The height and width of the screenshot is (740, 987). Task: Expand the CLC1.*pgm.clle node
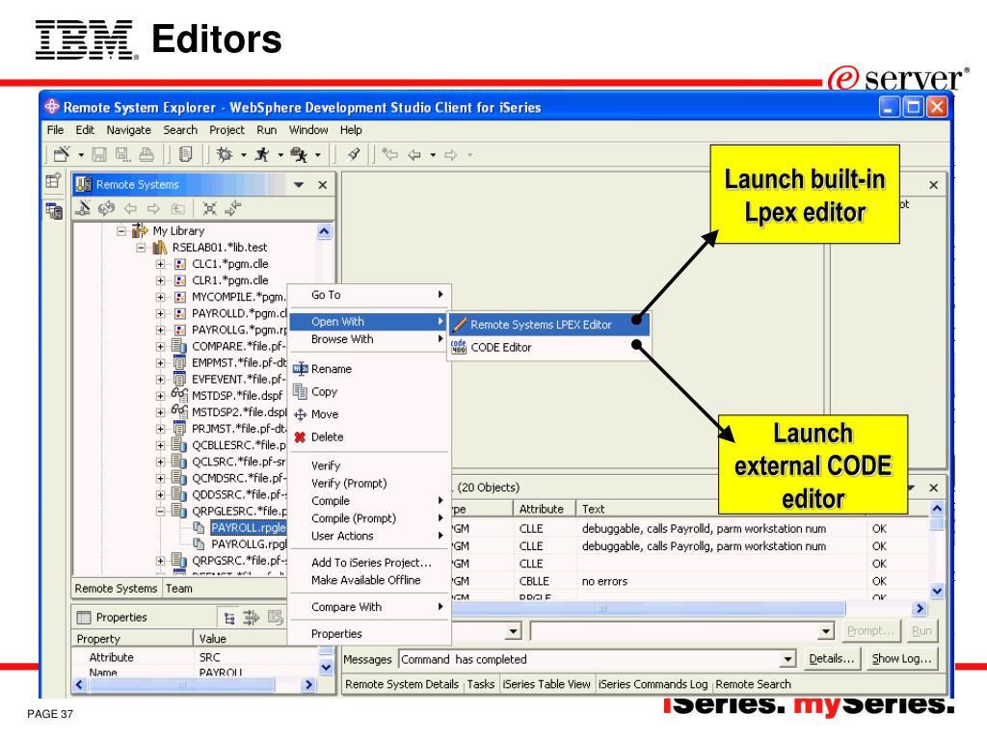[x=161, y=264]
